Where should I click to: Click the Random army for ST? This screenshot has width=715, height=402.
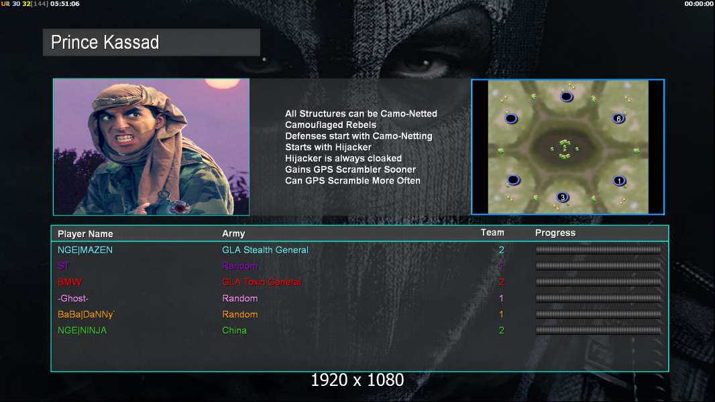240,266
